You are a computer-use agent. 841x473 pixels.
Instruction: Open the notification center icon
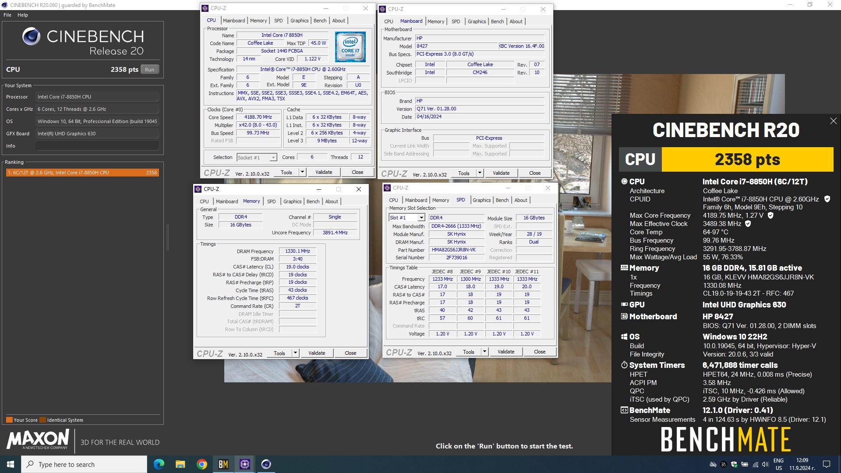pyautogui.click(x=827, y=464)
